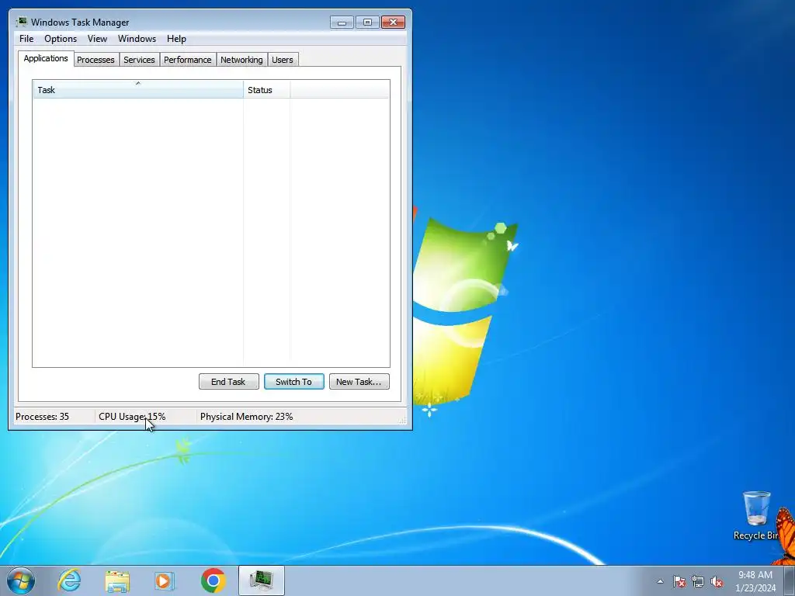Viewport: 795px width, 596px height.
Task: Select the Recycle Bin desktop icon
Action: [x=756, y=515]
